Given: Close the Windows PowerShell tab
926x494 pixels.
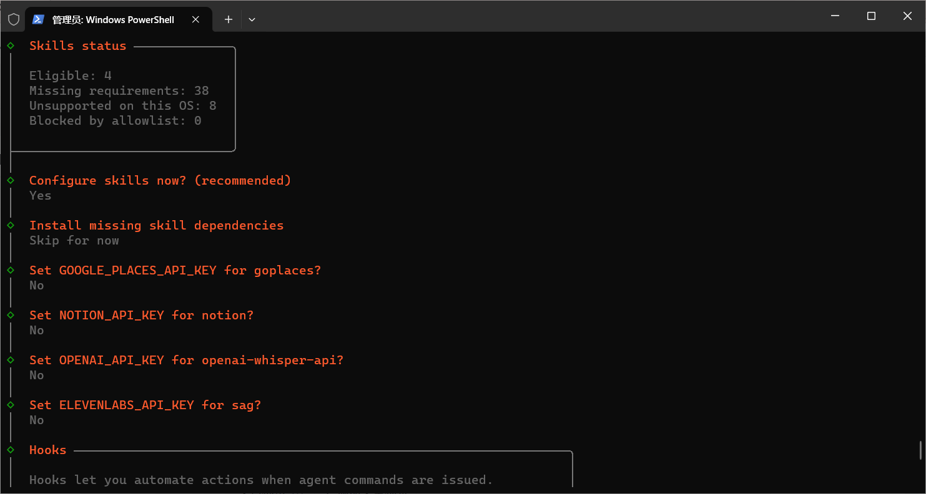Looking at the screenshot, I should pos(195,19).
